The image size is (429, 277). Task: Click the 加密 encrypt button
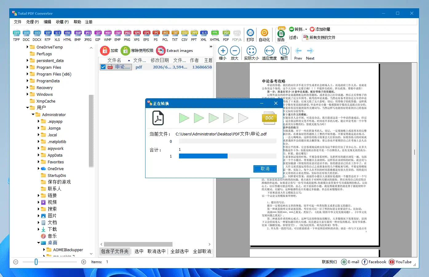(109, 50)
